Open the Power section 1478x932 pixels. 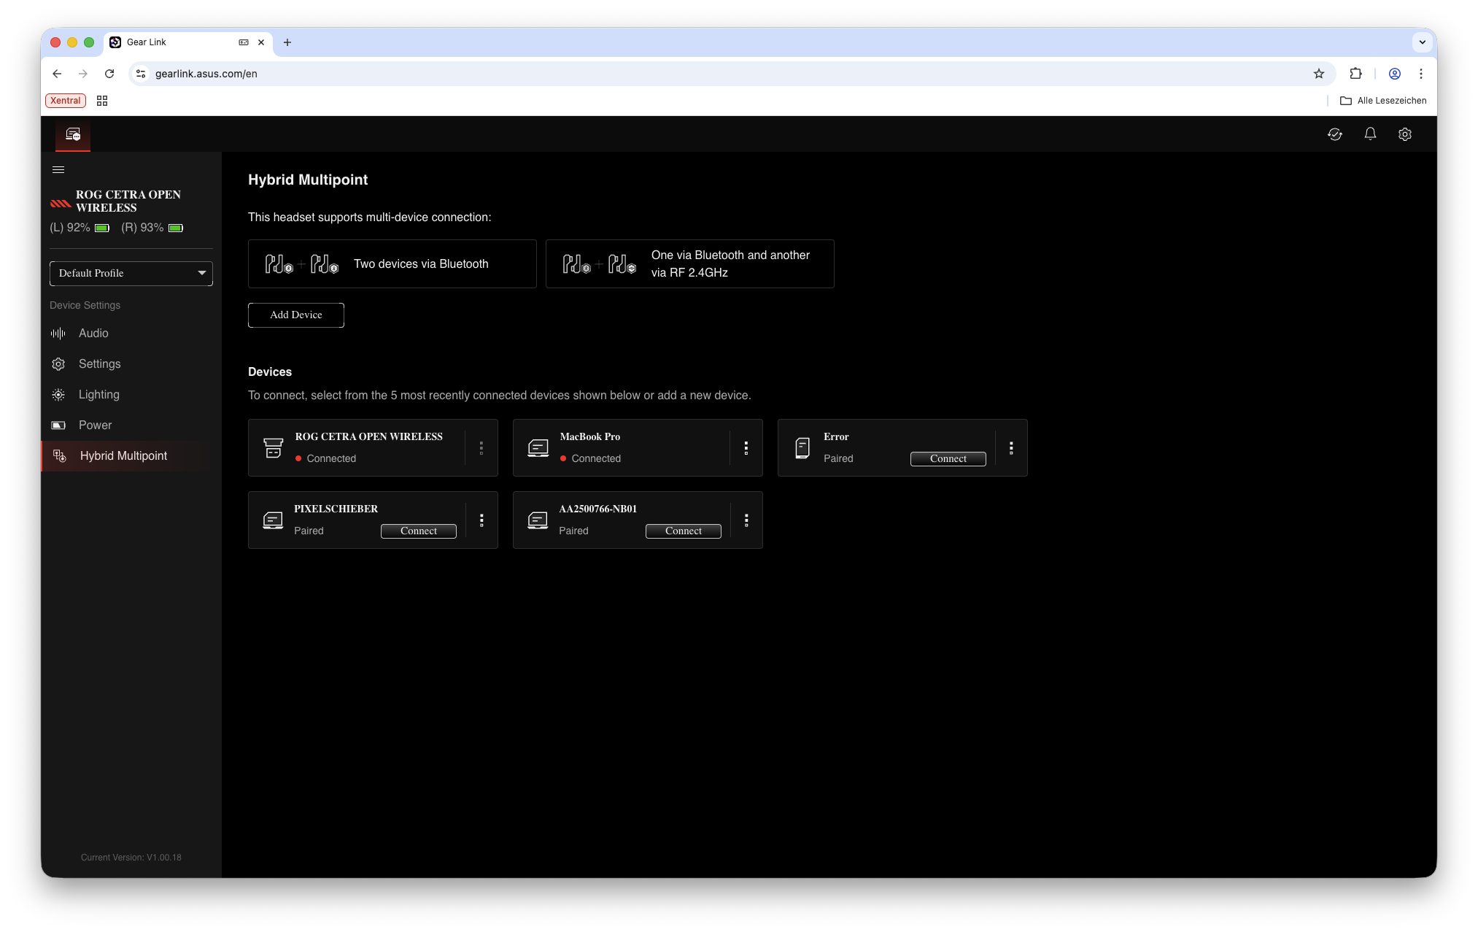pos(95,425)
